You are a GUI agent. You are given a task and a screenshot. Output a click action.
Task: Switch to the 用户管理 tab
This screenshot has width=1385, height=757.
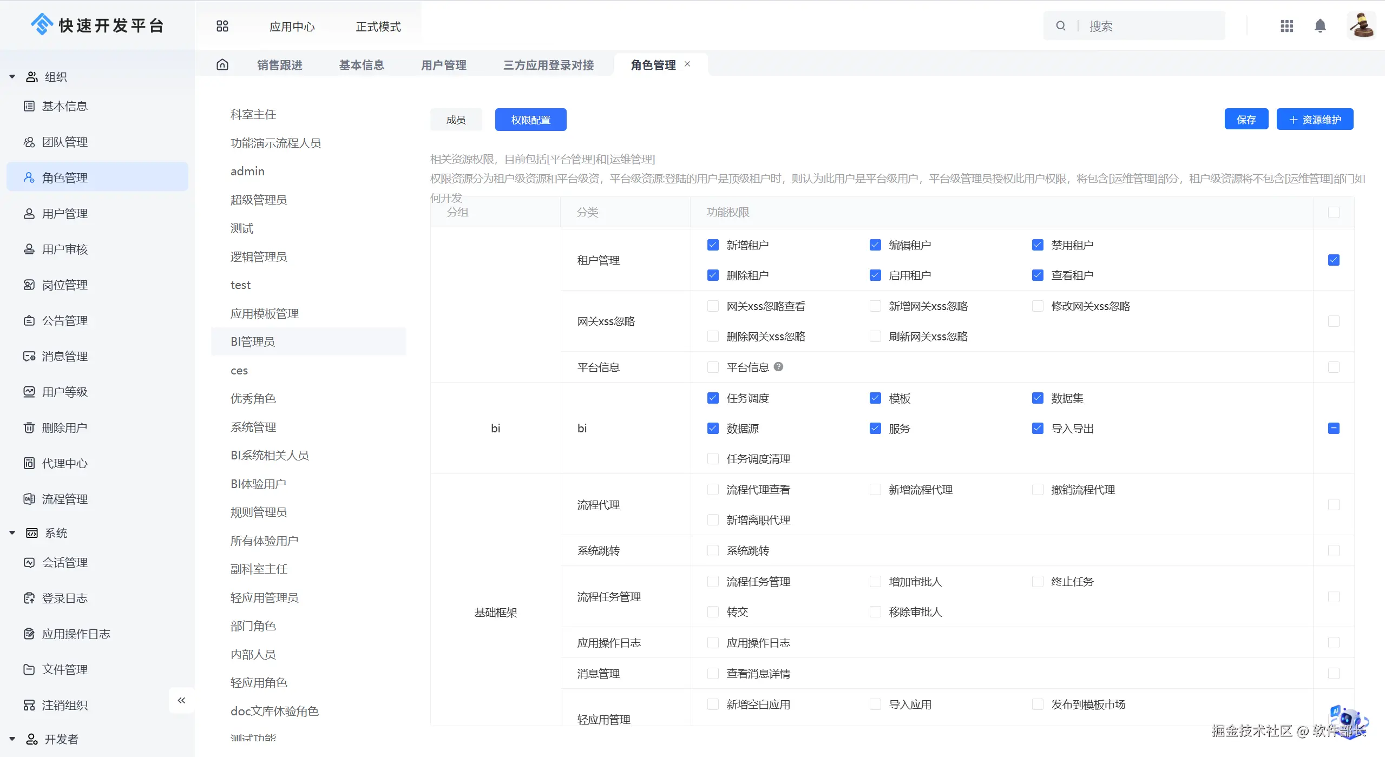[443, 65]
